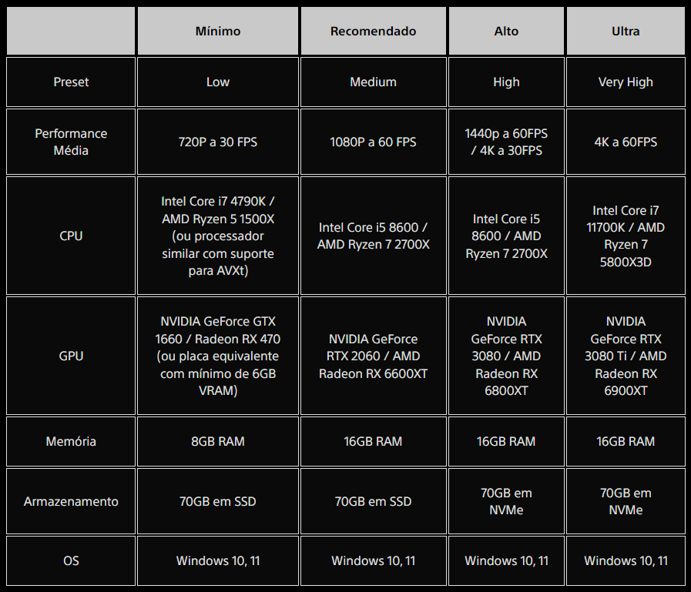
Task: Select the 8GB RAM cell
Action: tap(218, 441)
